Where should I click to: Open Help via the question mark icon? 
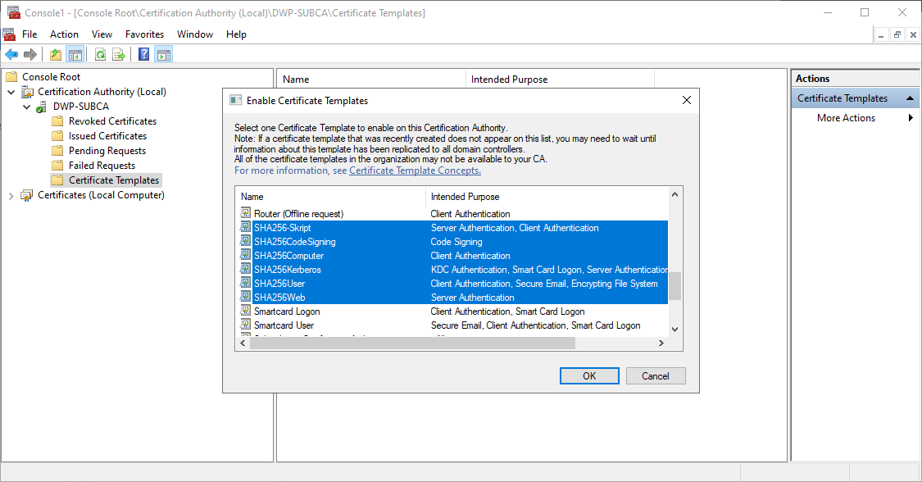tap(143, 55)
